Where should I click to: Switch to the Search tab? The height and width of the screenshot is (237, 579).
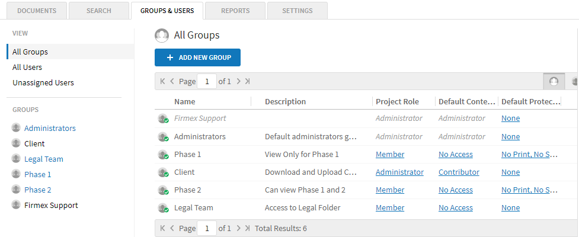tap(99, 11)
